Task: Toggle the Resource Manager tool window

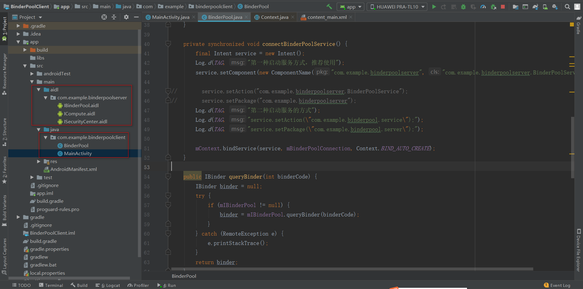Action: click(4, 74)
